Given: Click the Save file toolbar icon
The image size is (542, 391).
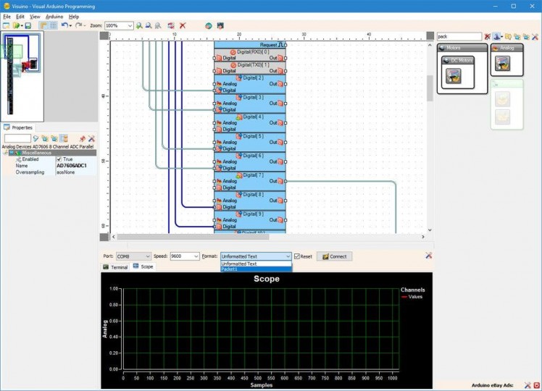Looking at the screenshot, I should pyautogui.click(x=28, y=25).
